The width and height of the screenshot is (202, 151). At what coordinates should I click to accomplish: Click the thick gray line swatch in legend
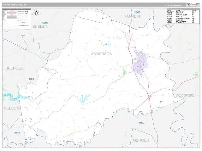click(12, 18)
